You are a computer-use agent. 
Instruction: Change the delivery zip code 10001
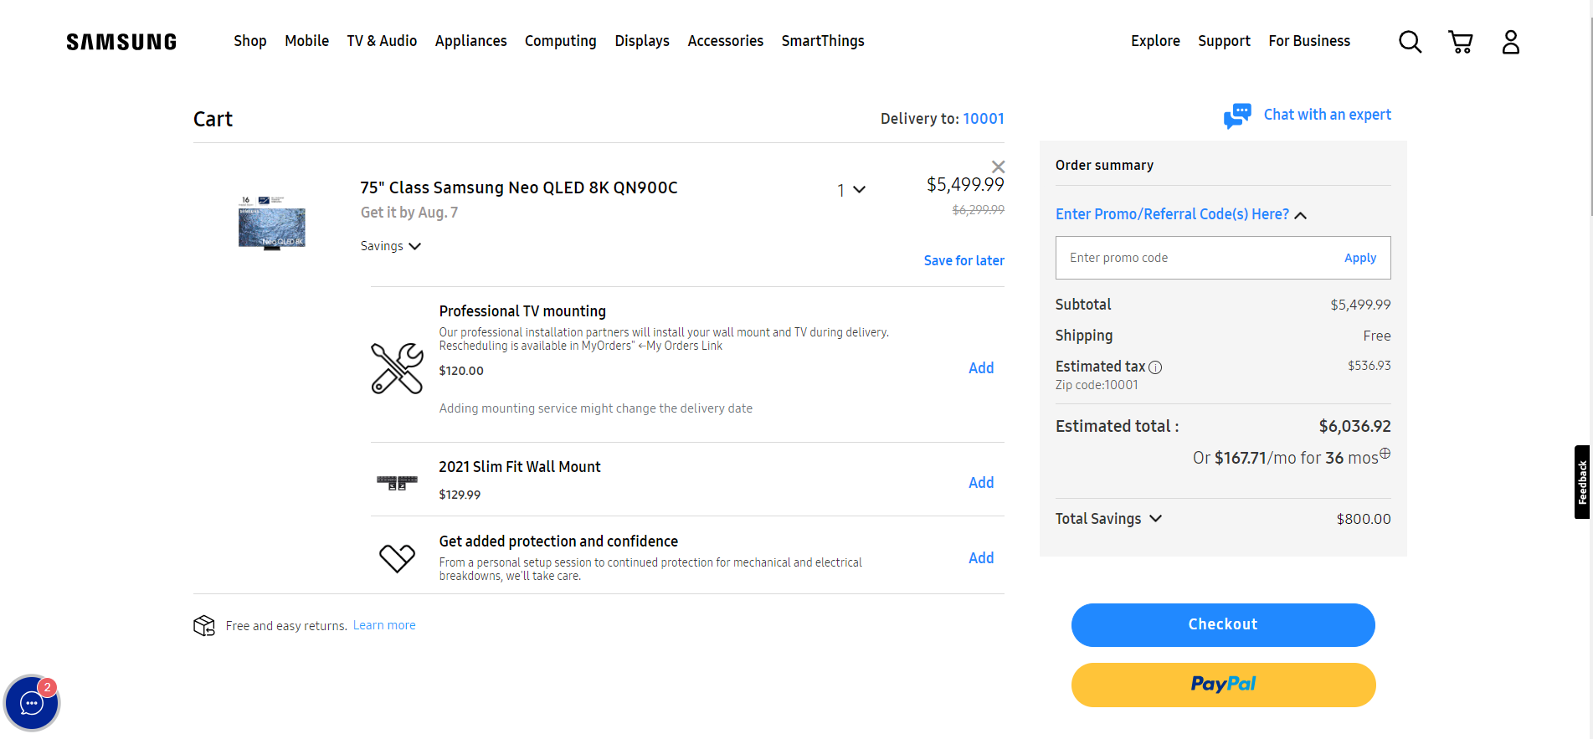click(984, 119)
